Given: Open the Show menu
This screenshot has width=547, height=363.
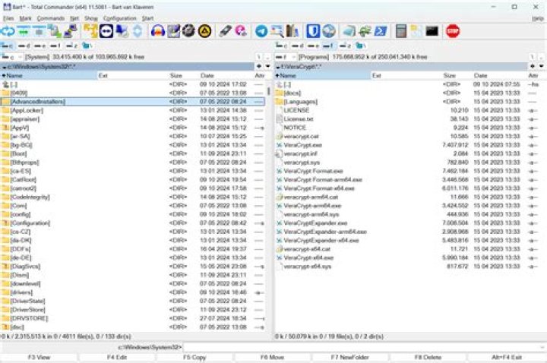Looking at the screenshot, I should click(x=91, y=18).
